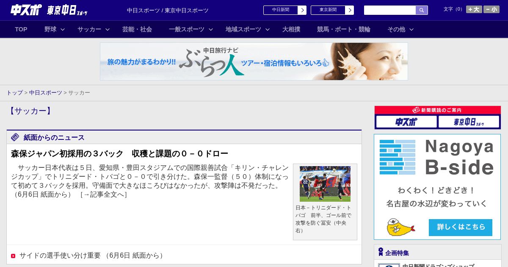Screen dimensions: 508x267
Task: Click shrimp tempura mascot in ad
Action: 400,227
